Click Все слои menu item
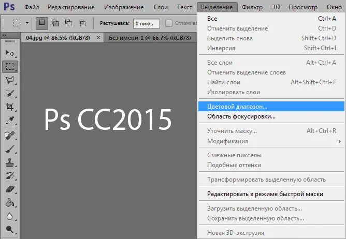 coord(271,63)
